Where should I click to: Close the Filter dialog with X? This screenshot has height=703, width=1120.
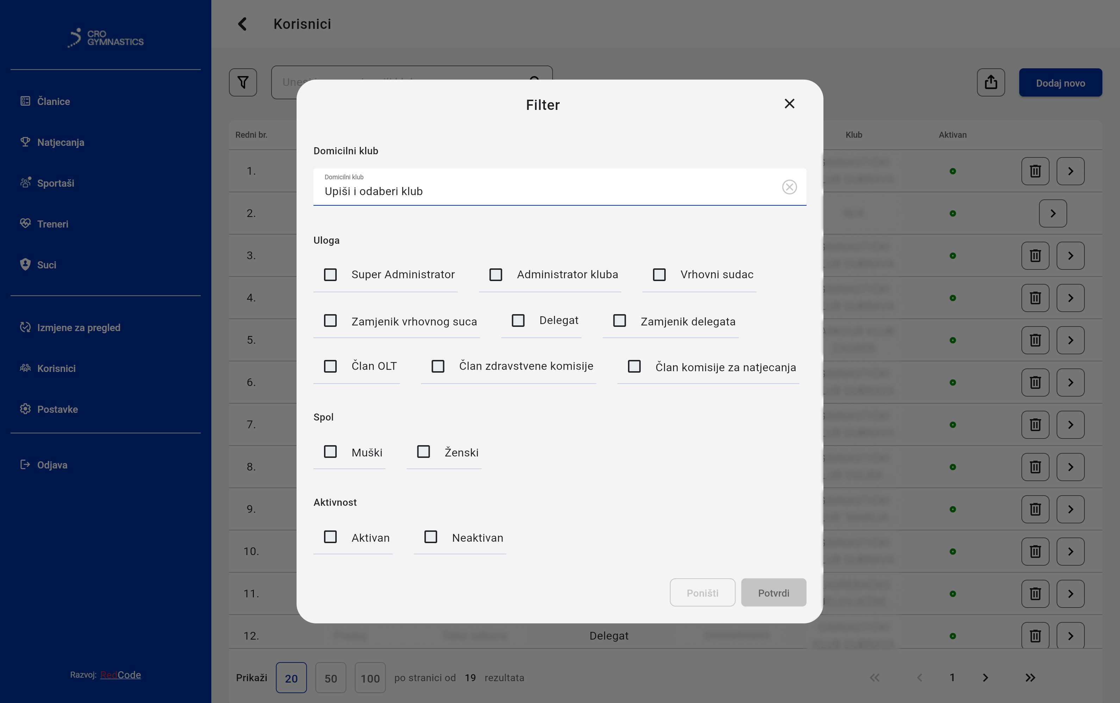tap(789, 104)
